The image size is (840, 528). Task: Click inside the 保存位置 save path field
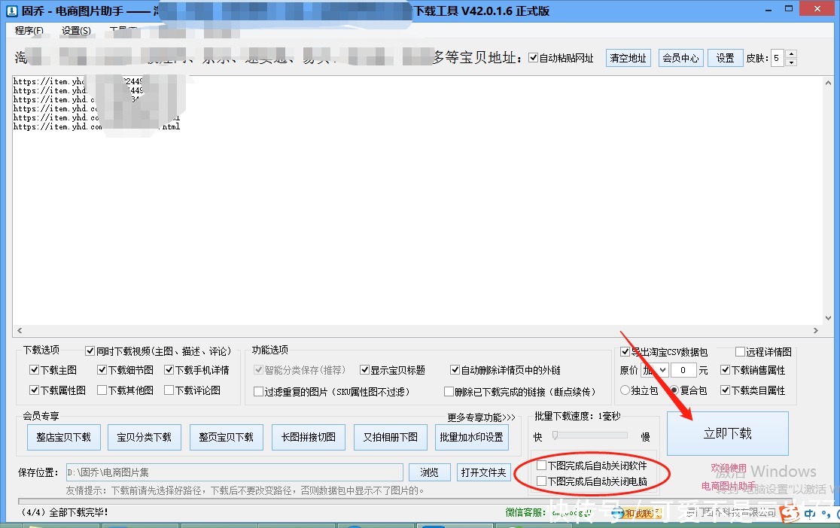click(226, 472)
